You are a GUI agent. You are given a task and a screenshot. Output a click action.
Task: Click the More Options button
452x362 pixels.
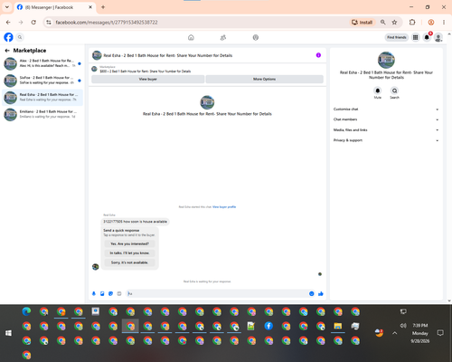click(265, 79)
